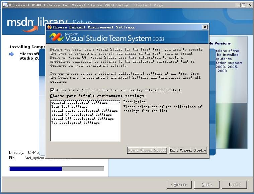Click the Description text area
Image resolution: width=254 pixels, height=194 pixels.
tap(163, 109)
